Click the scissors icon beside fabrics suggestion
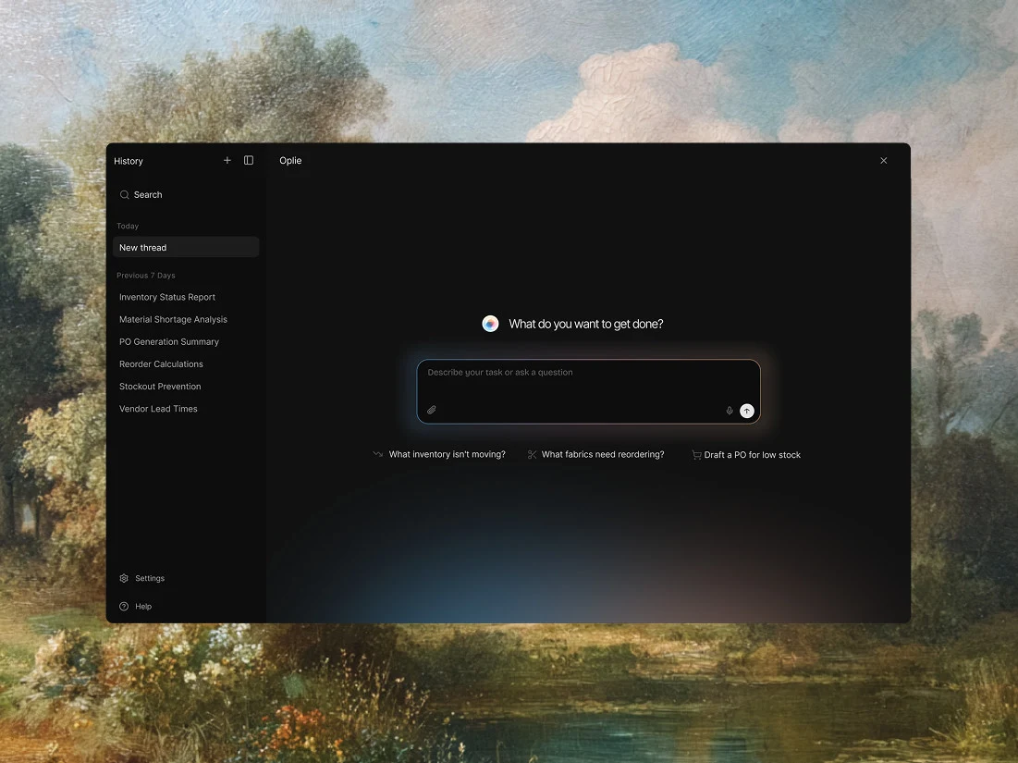1018x763 pixels. pyautogui.click(x=533, y=454)
